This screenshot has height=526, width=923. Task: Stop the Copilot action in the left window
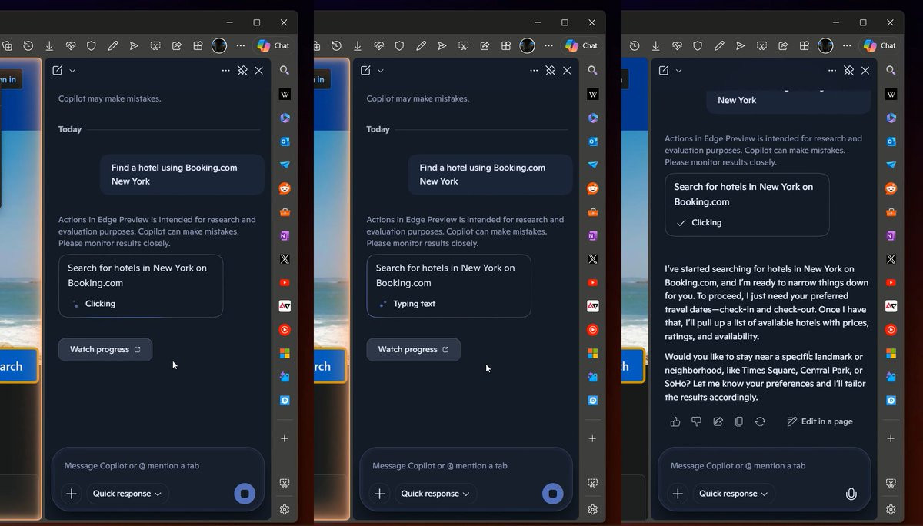coord(245,494)
